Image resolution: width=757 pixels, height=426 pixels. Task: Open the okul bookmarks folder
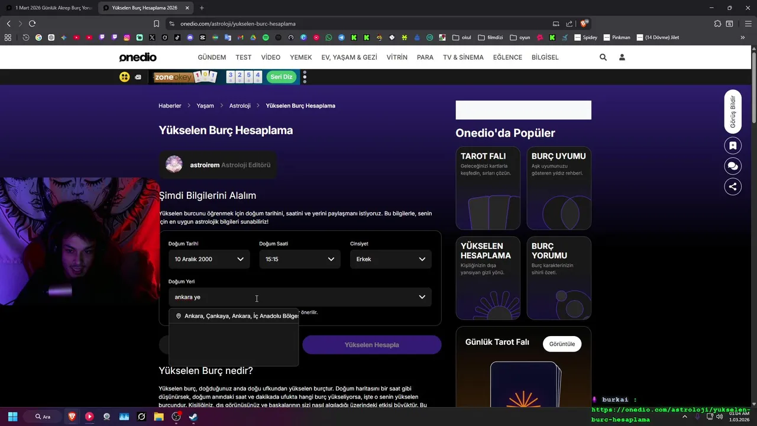click(x=461, y=37)
